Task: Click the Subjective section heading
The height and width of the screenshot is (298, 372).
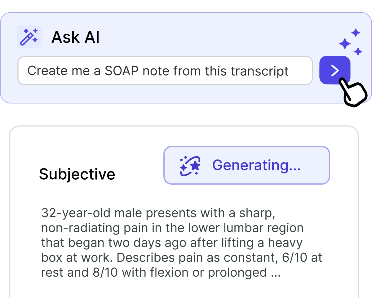Action: [77, 174]
